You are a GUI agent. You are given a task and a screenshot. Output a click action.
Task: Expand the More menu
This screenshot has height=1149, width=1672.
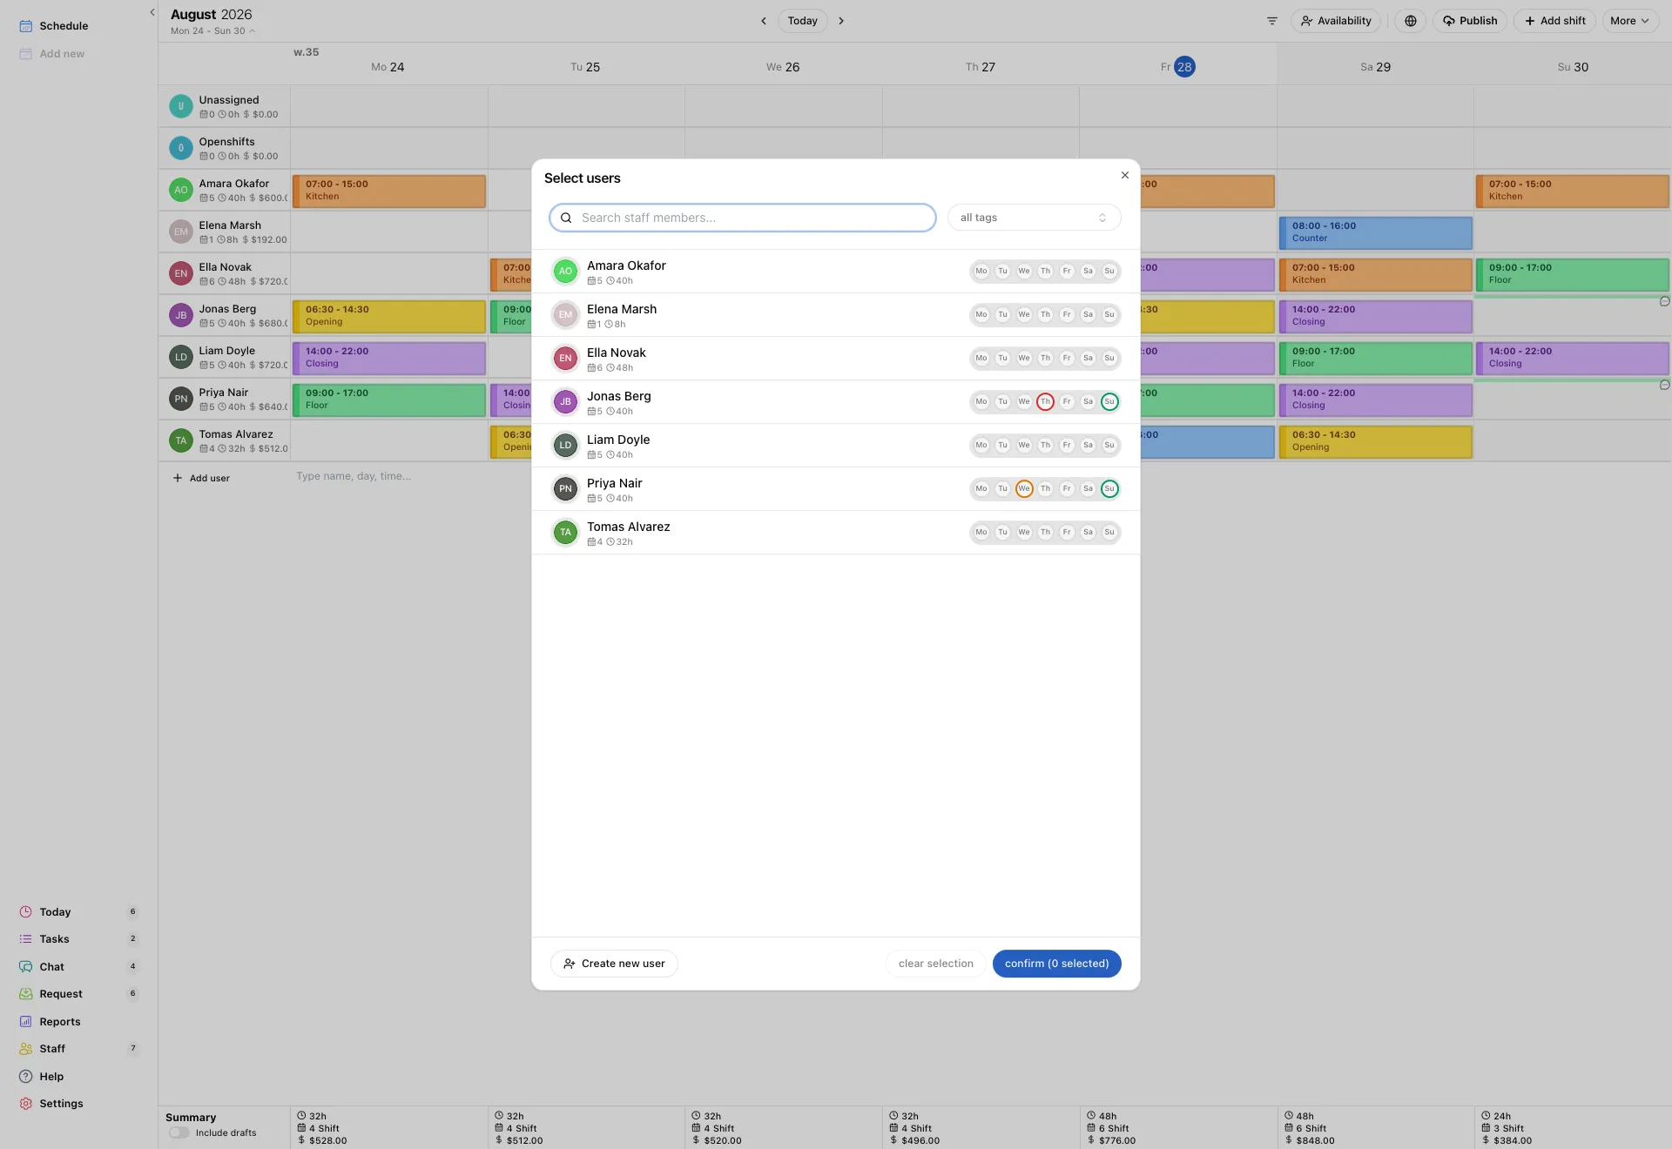(x=1630, y=21)
